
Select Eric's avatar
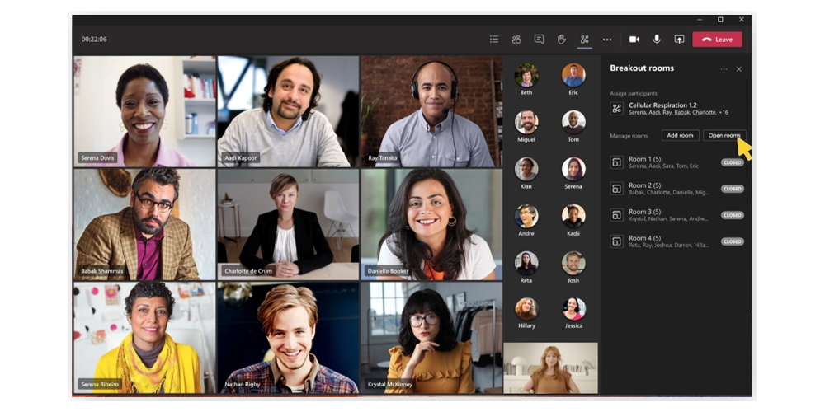pyautogui.click(x=573, y=75)
